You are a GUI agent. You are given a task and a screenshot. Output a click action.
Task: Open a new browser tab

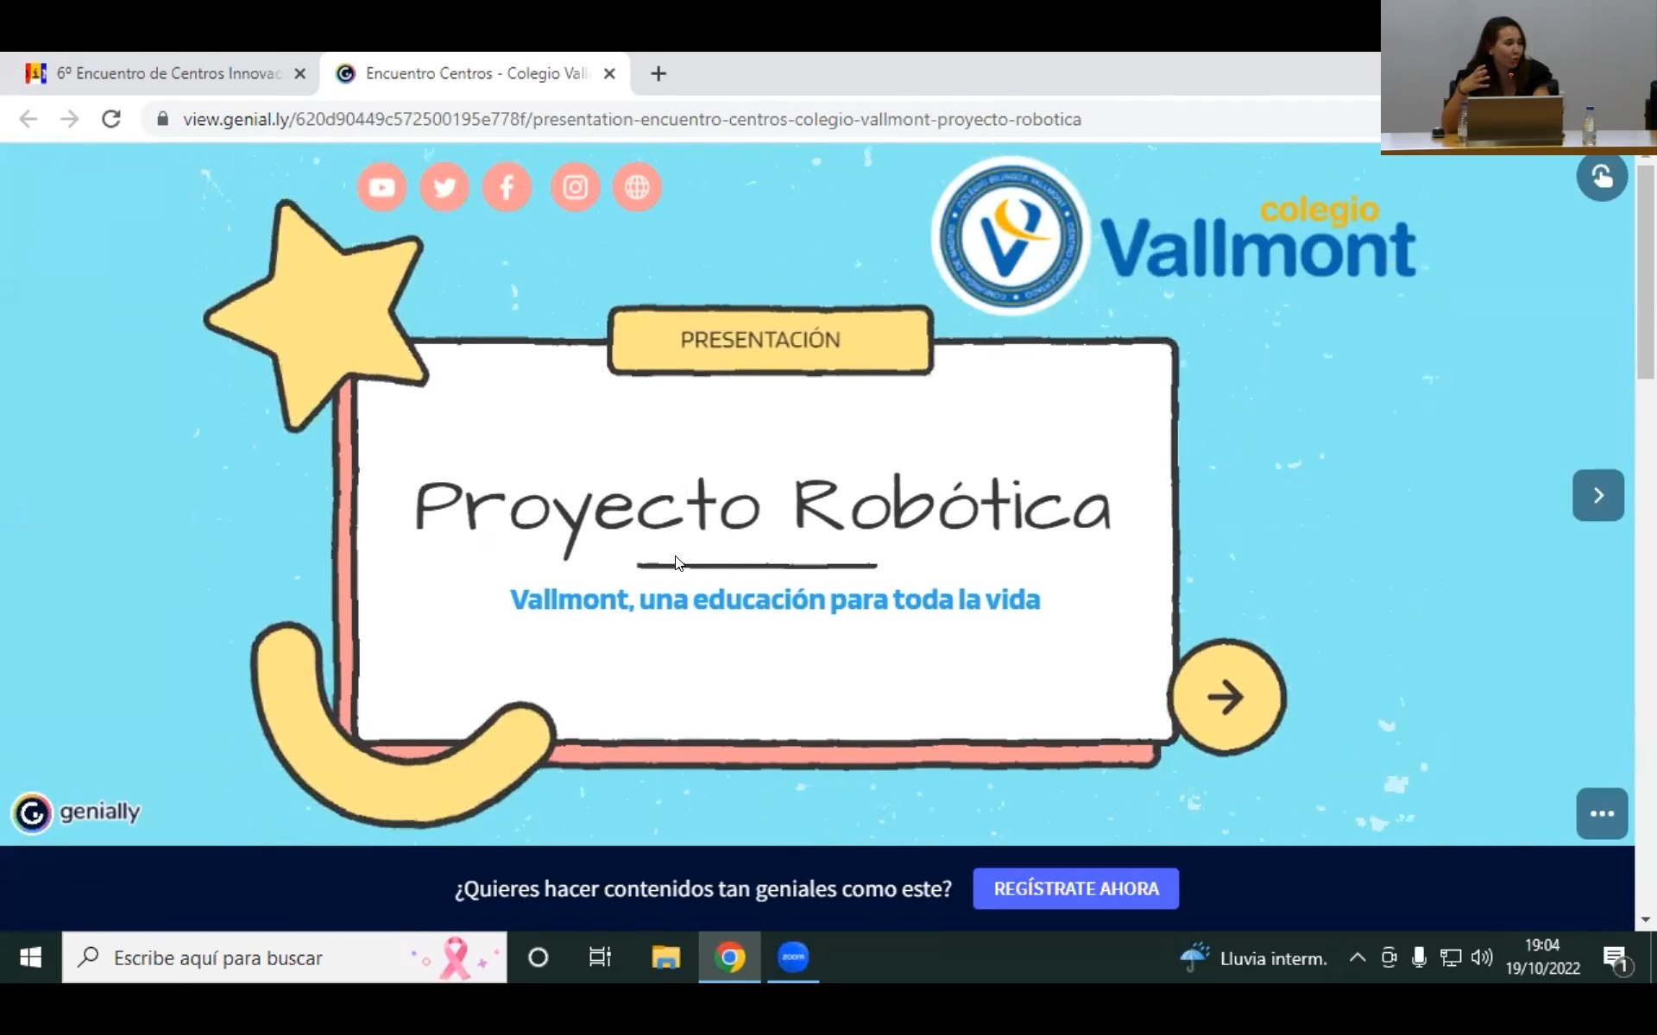(658, 73)
